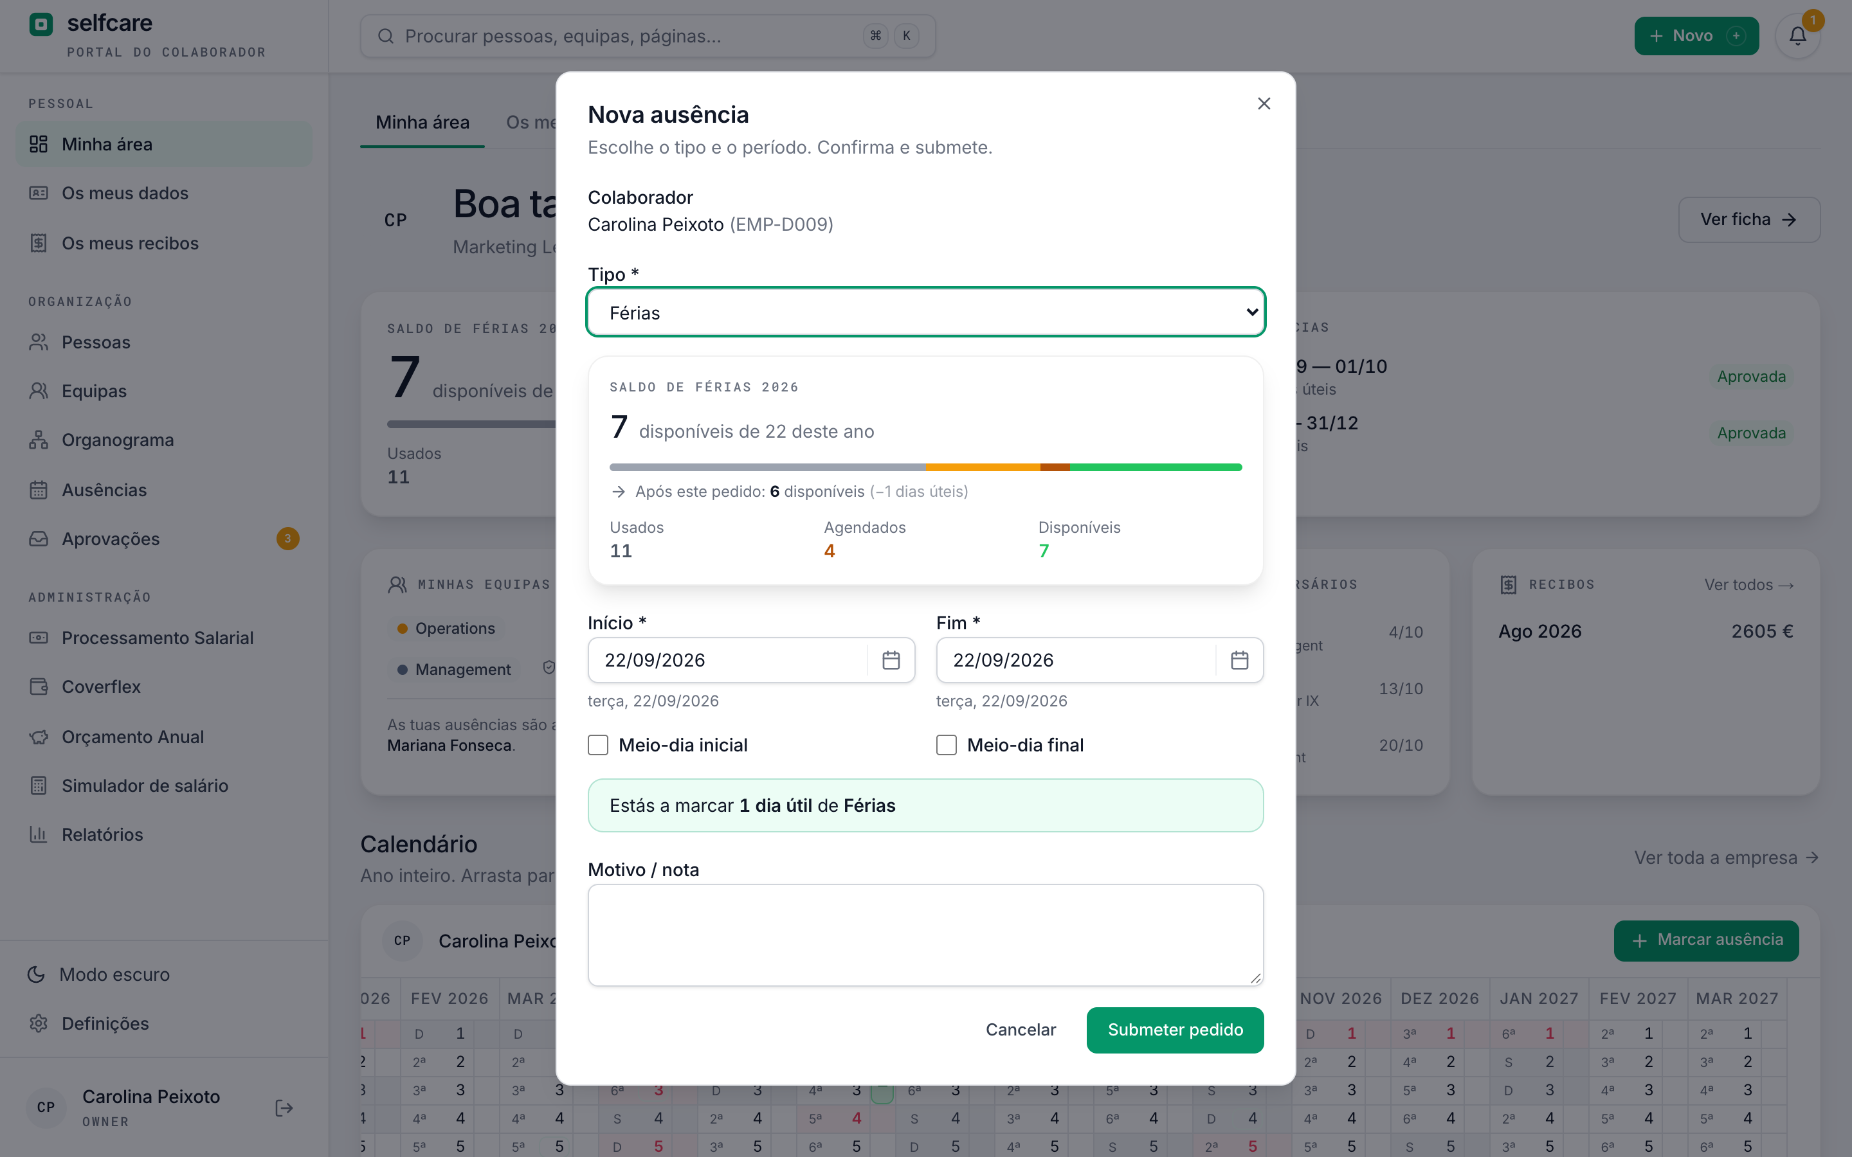Open Definições settings gear icon
This screenshot has height=1157, width=1852.
click(39, 1023)
